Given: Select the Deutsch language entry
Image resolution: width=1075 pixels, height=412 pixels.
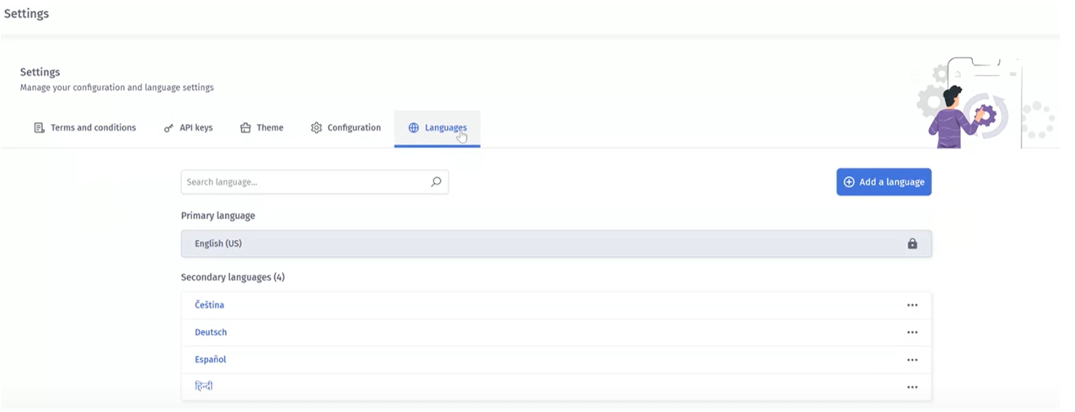Looking at the screenshot, I should [x=211, y=332].
